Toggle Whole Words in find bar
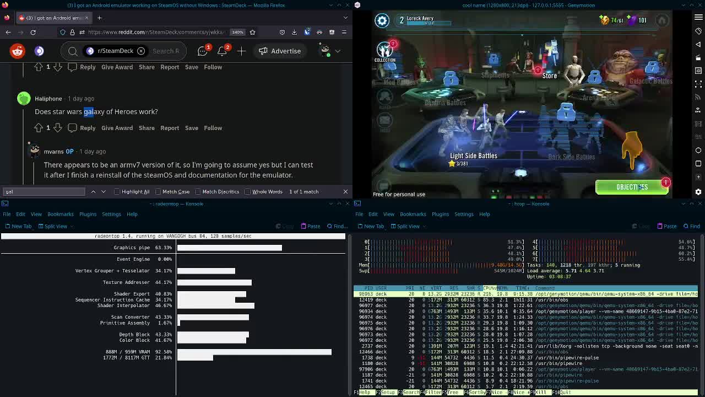The height and width of the screenshot is (397, 705). [x=263, y=192]
